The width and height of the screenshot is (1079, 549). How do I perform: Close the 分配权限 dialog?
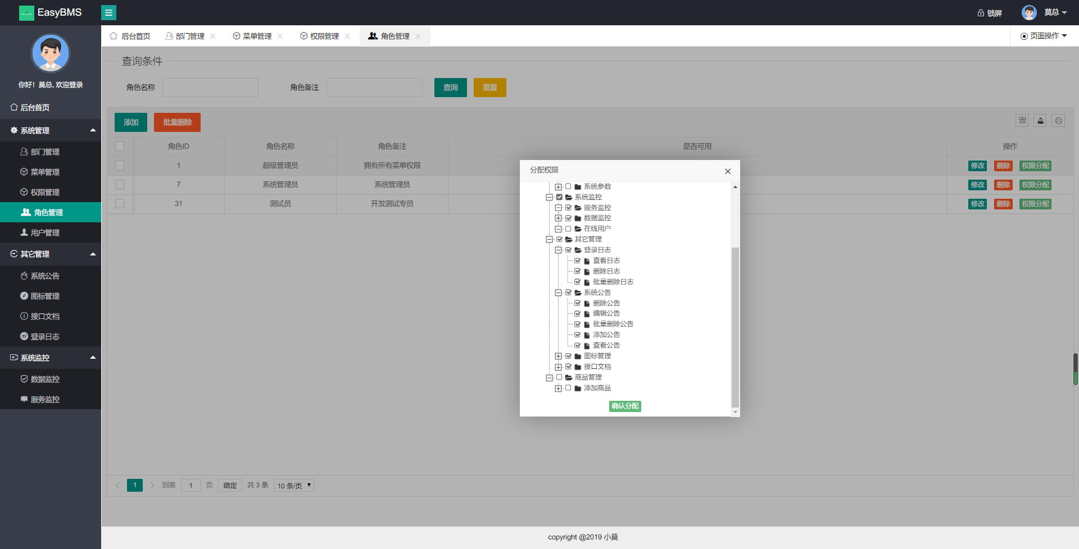[x=728, y=171]
